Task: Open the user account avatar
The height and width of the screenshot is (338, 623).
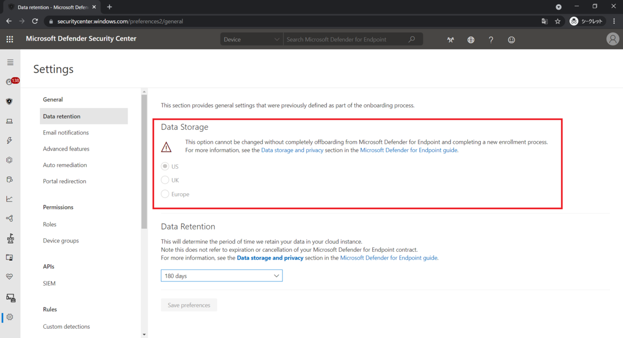Action: 613,39
